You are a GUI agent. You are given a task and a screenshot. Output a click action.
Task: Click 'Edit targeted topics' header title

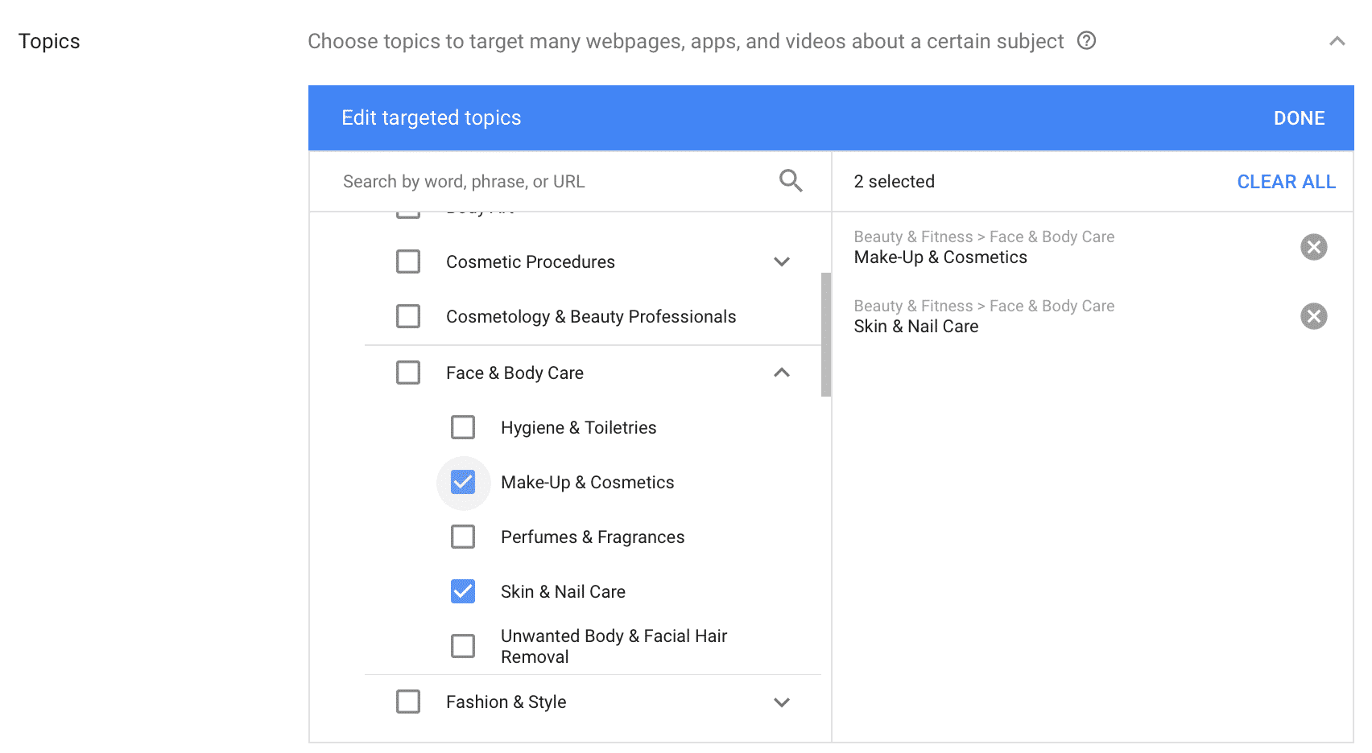click(431, 118)
